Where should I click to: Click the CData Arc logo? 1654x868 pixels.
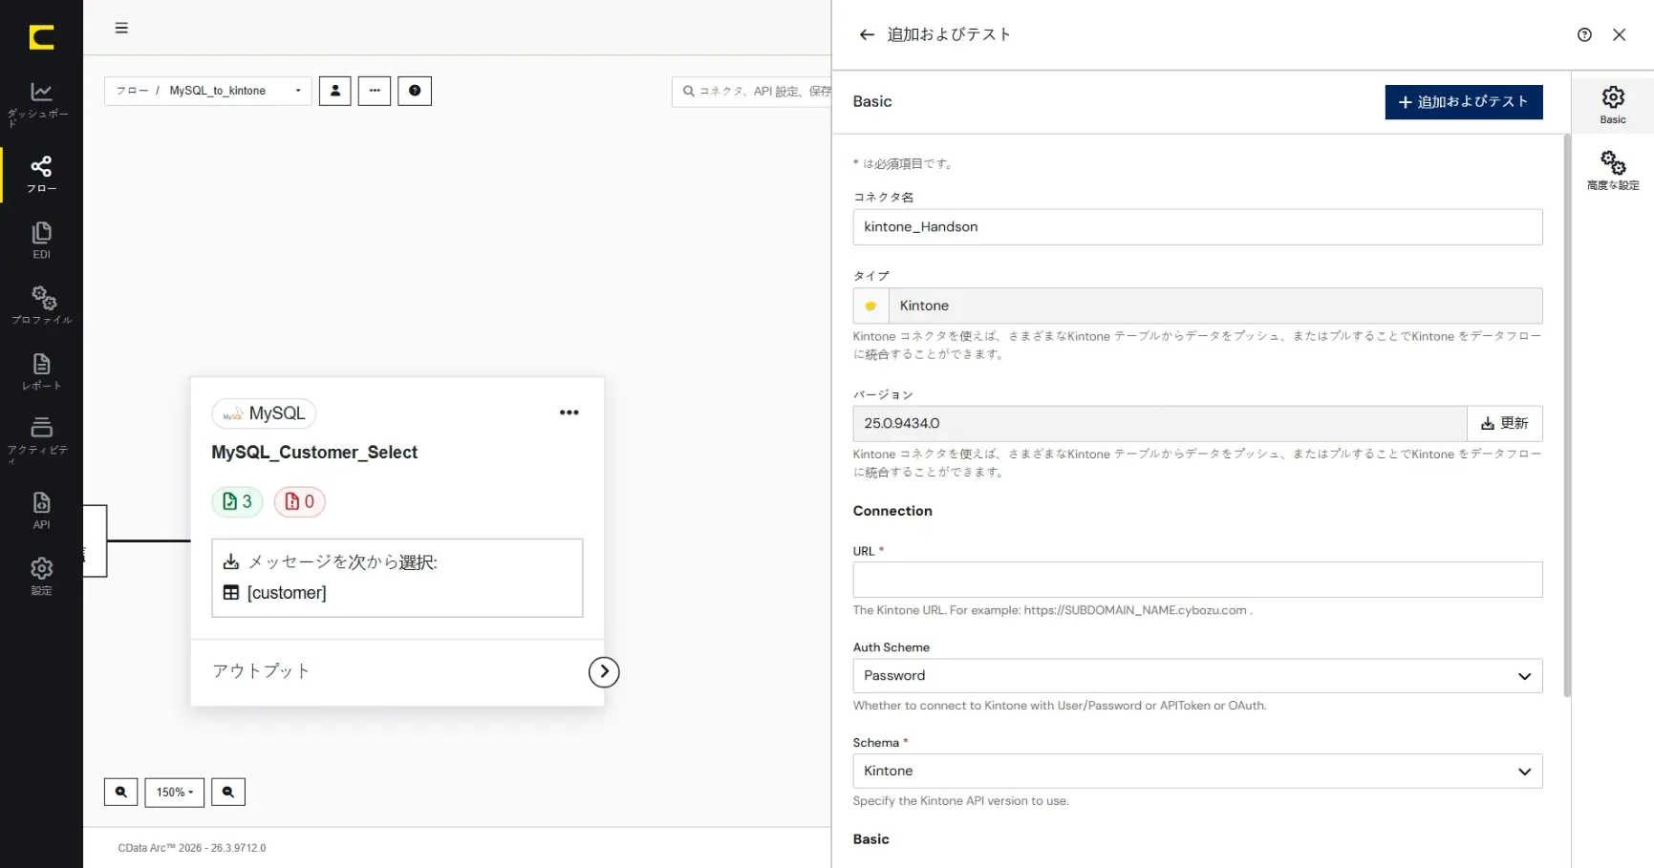point(41,37)
